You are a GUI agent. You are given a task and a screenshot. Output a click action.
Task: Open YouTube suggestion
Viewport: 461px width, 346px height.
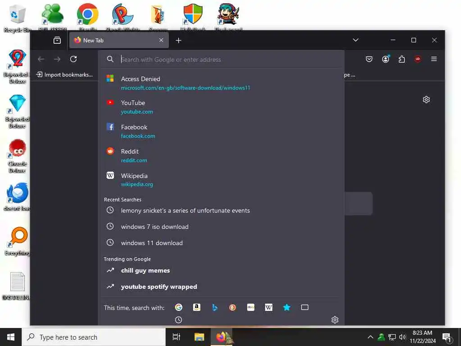[x=221, y=107]
